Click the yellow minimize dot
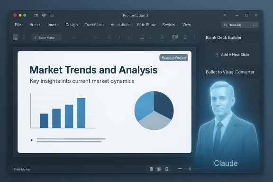Screen dimensions: 273x182 pos(20,15)
